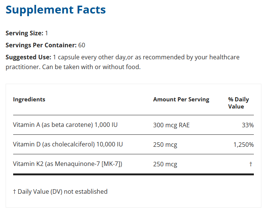Click the Vitamin K2 250 mcg amount
Screen dimensions: 267x214
(x=165, y=164)
